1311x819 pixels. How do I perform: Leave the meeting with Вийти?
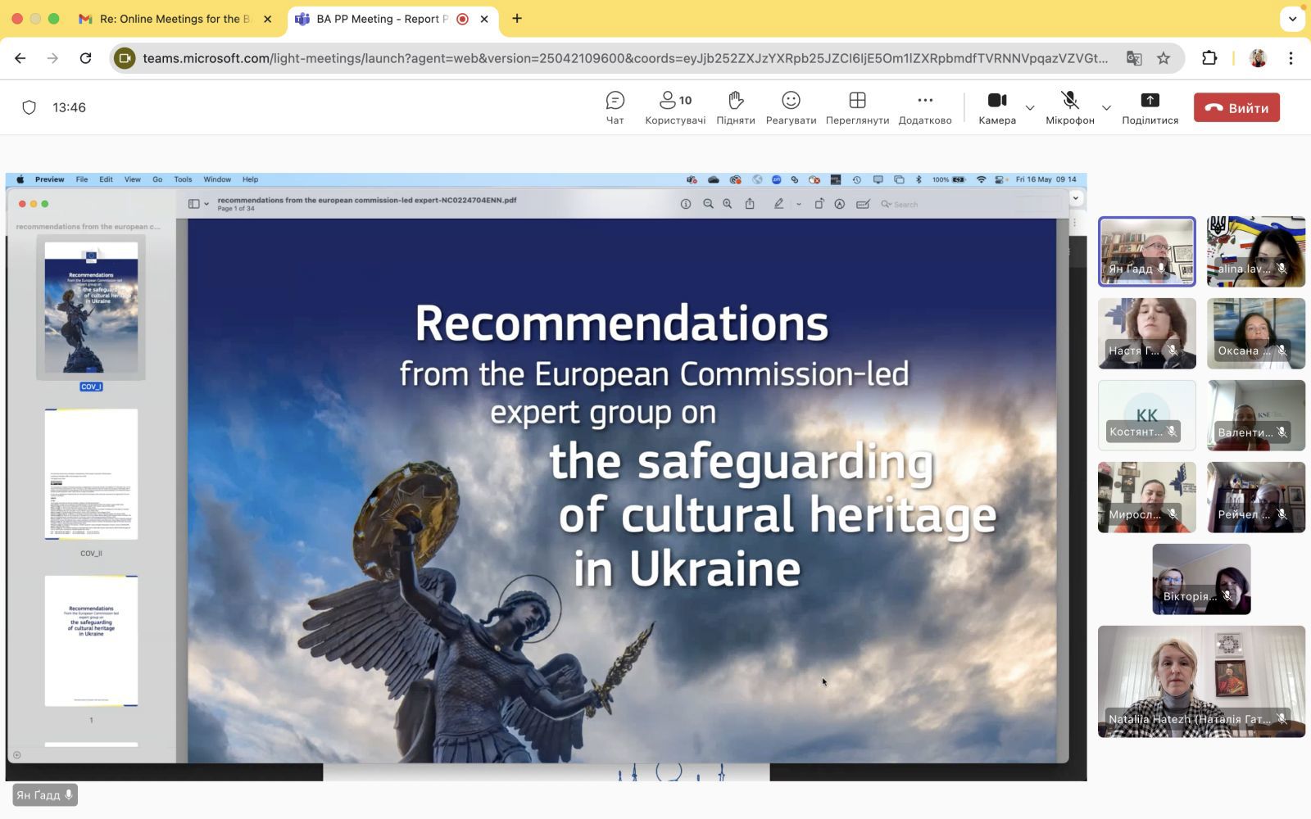tap(1236, 107)
